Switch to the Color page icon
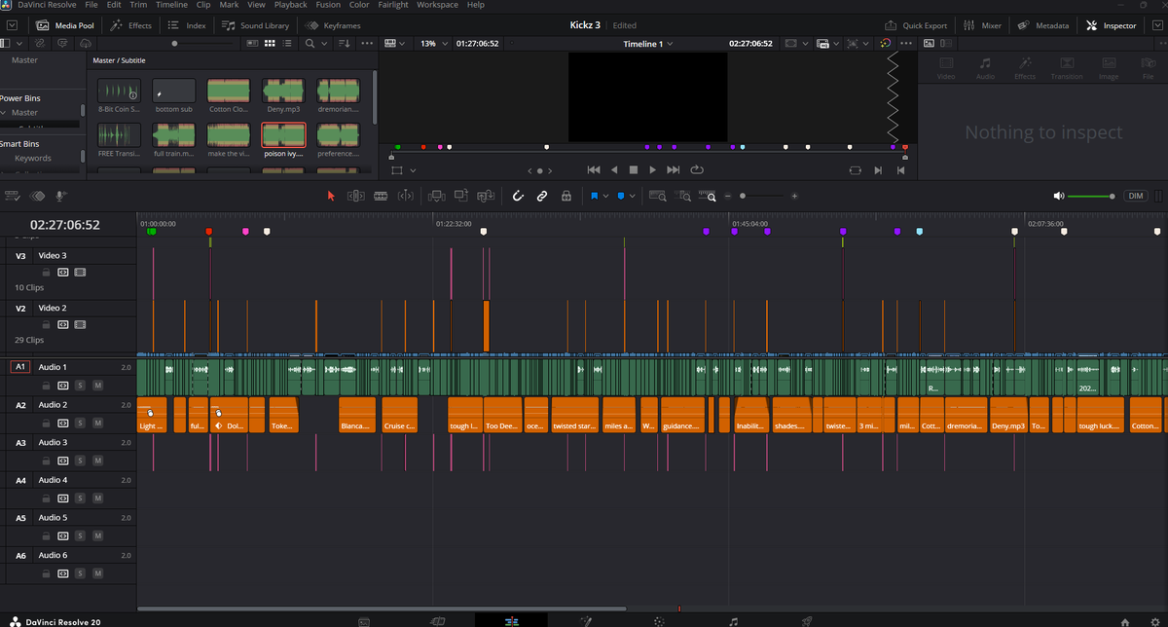 coord(659,620)
